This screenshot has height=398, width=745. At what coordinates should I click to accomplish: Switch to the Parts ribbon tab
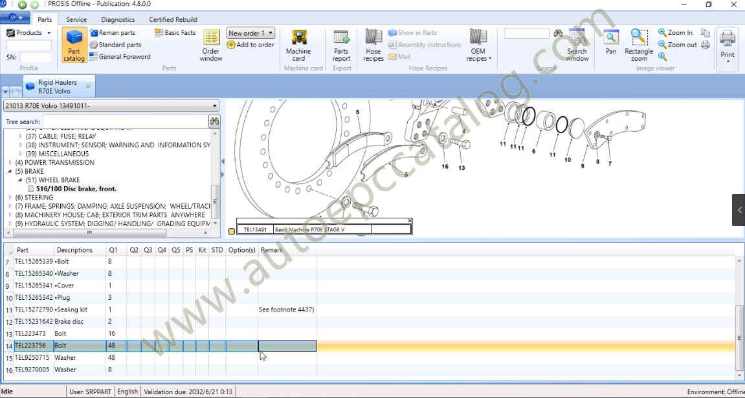(45, 19)
